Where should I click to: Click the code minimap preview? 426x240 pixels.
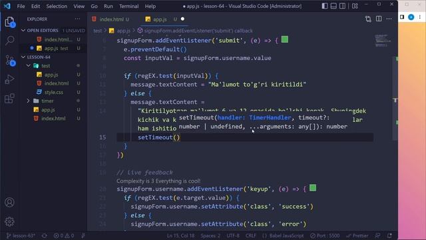[x=383, y=40]
